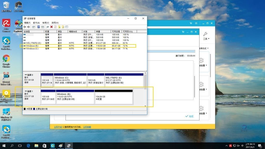
Task: Expand the 排序方式 sort dropdown
Action: point(204,48)
